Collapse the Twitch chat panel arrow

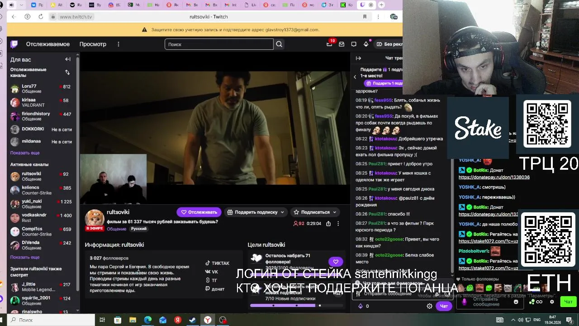click(x=358, y=58)
